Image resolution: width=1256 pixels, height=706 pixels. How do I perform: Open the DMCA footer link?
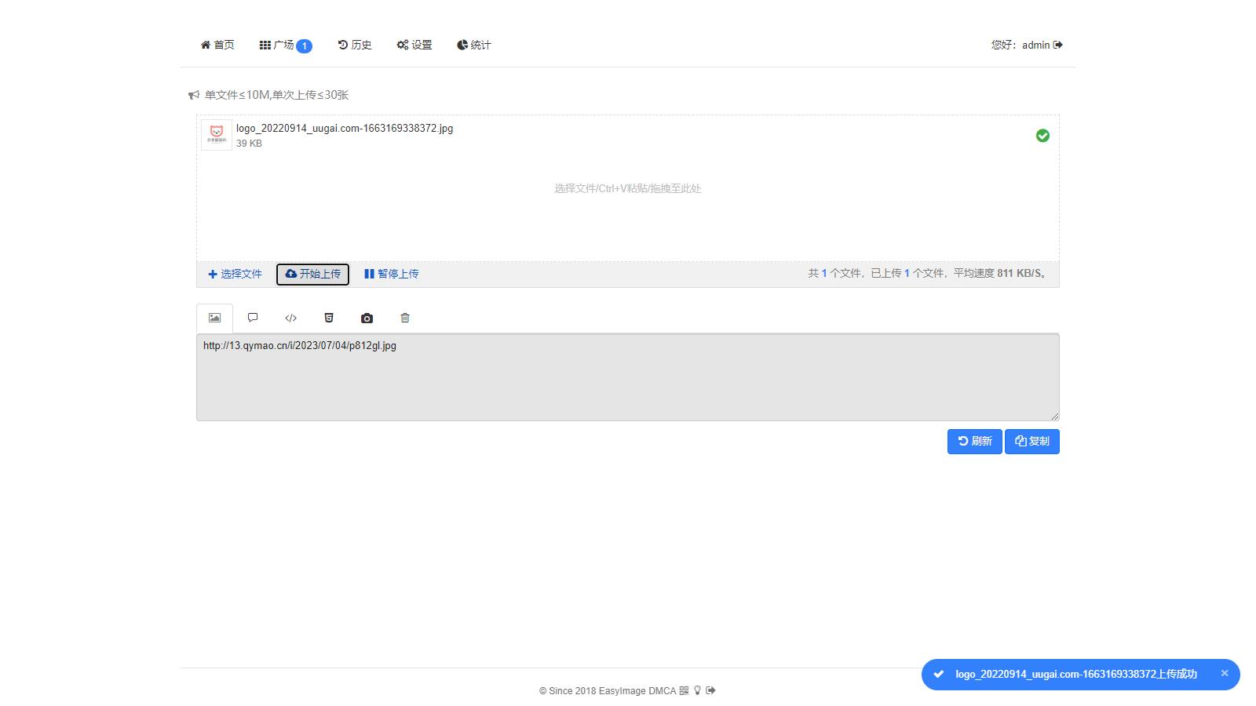click(x=662, y=691)
